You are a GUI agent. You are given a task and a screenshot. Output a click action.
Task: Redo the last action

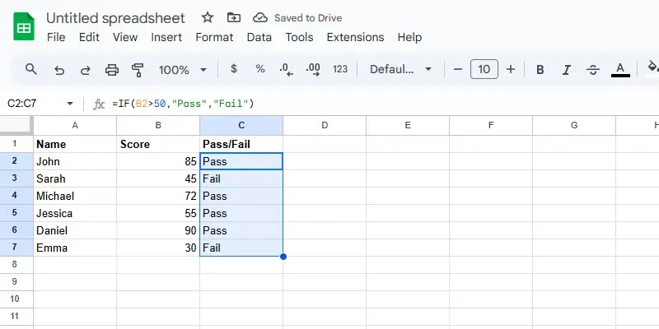[x=86, y=69]
